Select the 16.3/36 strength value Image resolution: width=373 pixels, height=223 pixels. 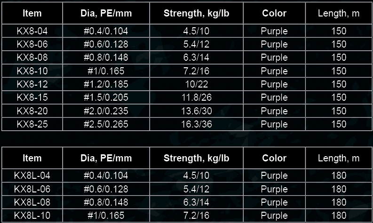pos(197,124)
